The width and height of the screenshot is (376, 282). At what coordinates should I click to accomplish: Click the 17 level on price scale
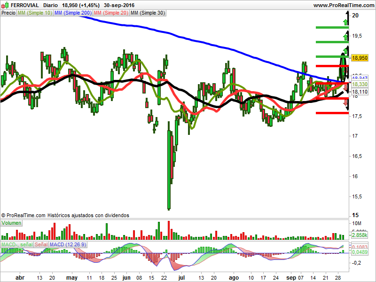click(x=355, y=136)
